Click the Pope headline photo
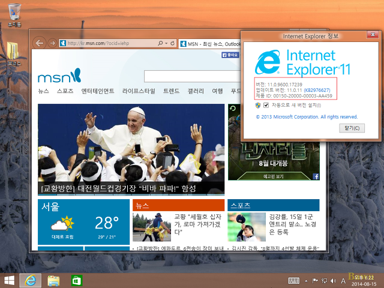This screenshot has height=288, width=384. click(x=131, y=143)
